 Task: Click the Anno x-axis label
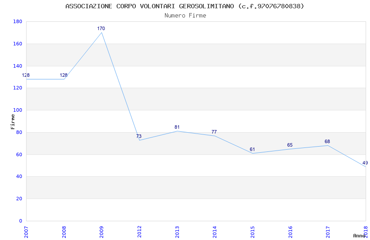click(x=359, y=236)
